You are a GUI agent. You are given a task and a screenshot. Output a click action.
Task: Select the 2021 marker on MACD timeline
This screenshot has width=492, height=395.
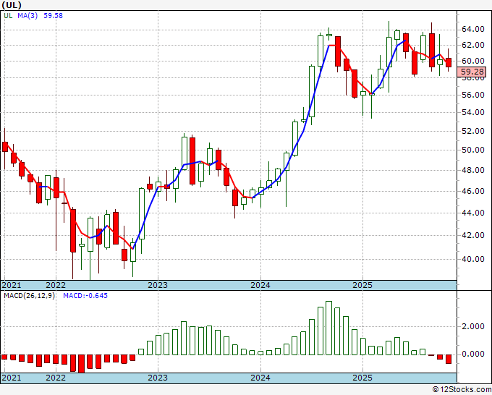12,378
